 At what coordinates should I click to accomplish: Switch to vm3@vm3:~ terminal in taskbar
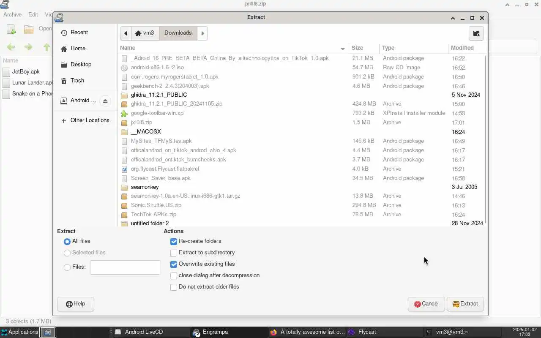click(463, 332)
